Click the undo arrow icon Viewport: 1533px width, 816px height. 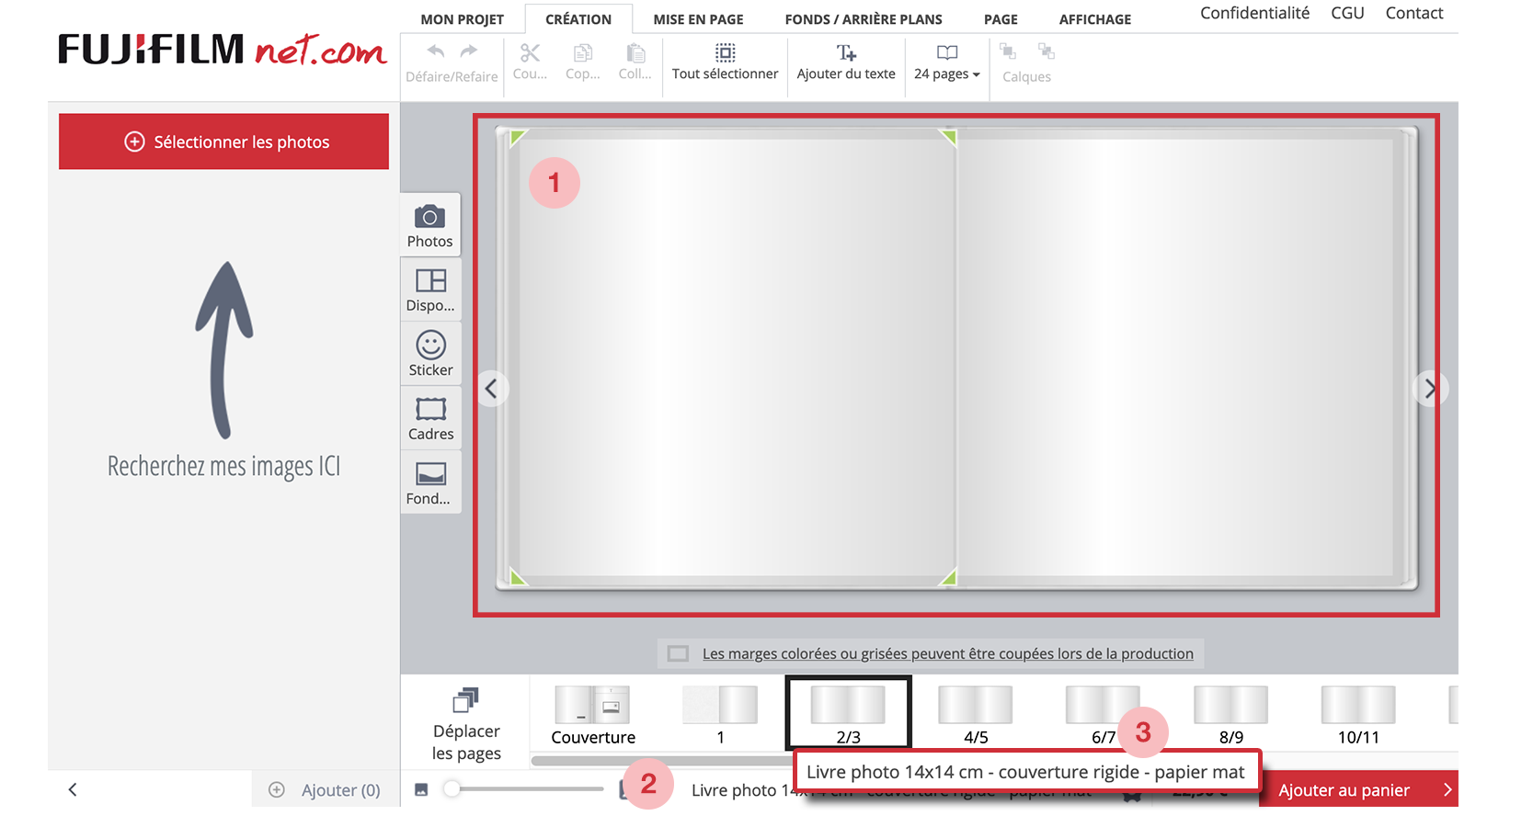[436, 51]
